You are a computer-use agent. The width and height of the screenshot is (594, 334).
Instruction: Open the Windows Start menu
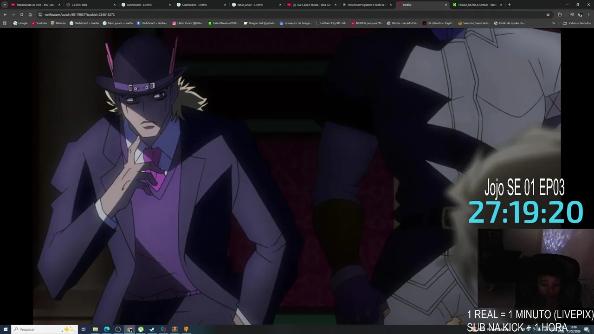[5, 329]
